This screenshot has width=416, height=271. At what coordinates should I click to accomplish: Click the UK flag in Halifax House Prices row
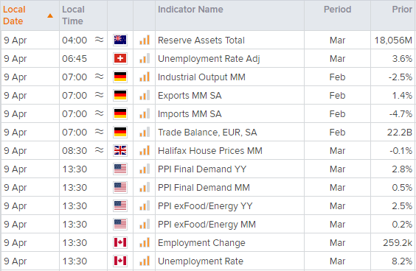(x=120, y=150)
